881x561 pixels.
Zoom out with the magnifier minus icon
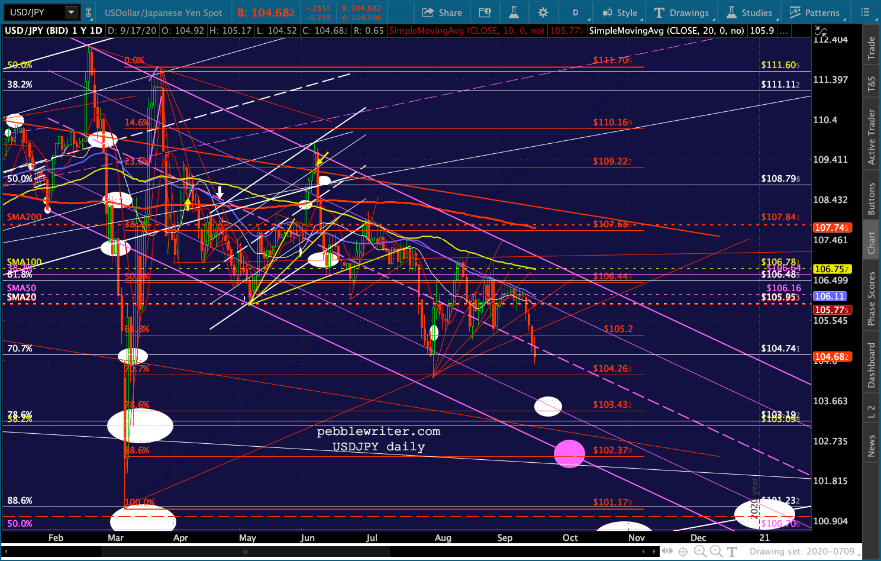[715, 552]
